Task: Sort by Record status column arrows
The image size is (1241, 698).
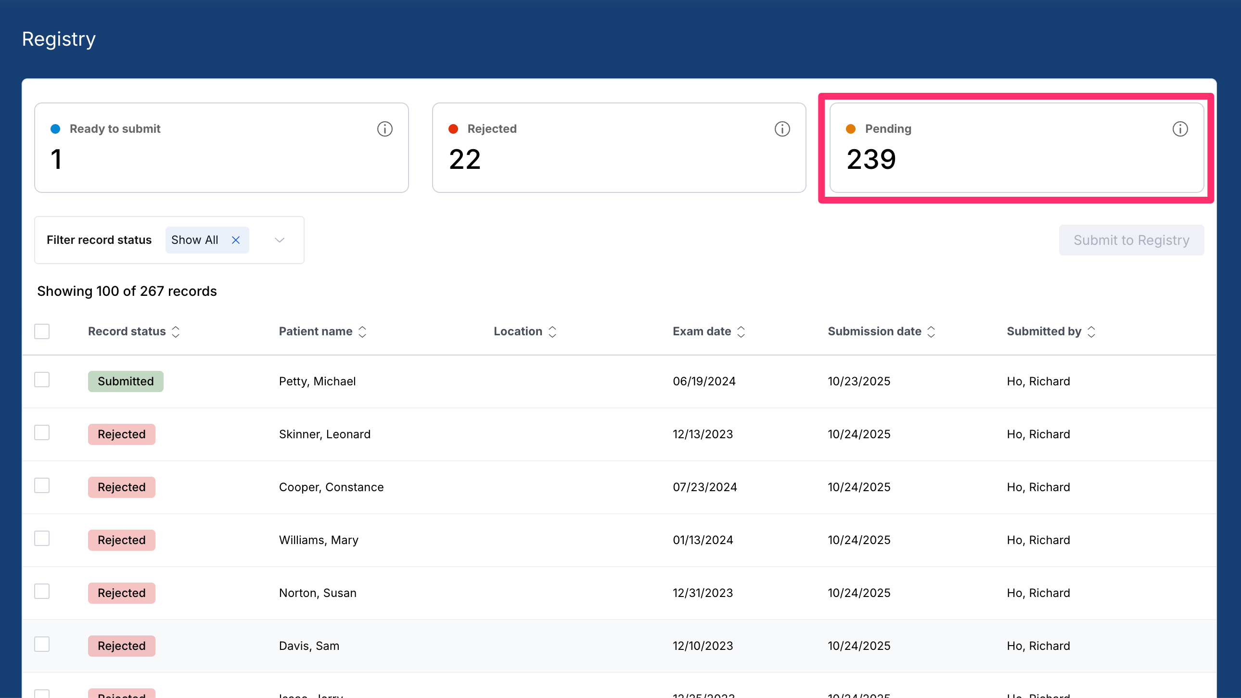Action: (x=176, y=331)
